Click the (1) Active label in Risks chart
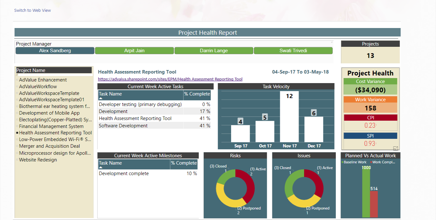 point(258,169)
